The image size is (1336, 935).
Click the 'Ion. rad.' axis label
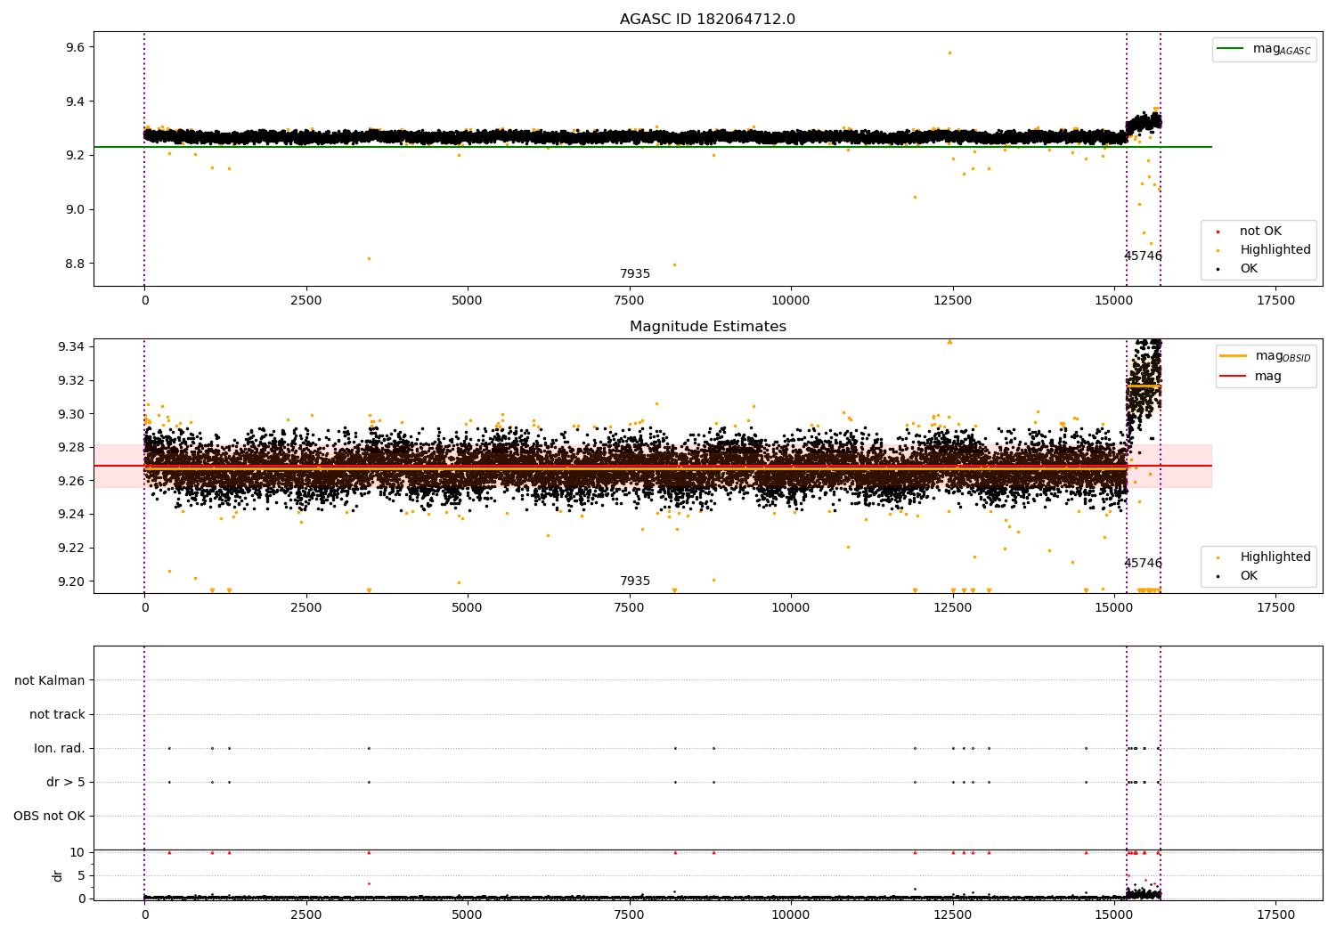[x=60, y=749]
